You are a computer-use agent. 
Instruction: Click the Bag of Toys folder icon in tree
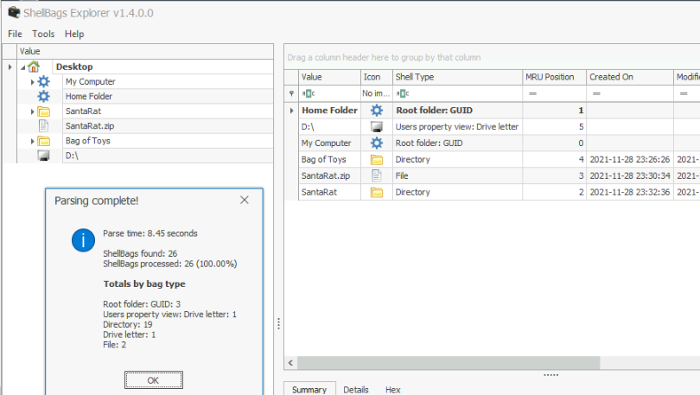coord(44,141)
